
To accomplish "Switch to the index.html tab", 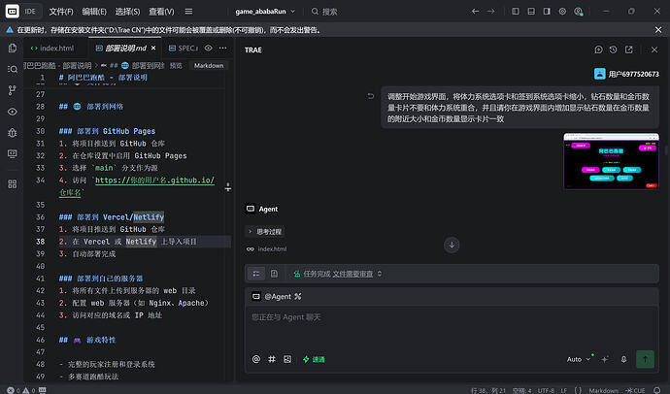I will (x=52, y=49).
